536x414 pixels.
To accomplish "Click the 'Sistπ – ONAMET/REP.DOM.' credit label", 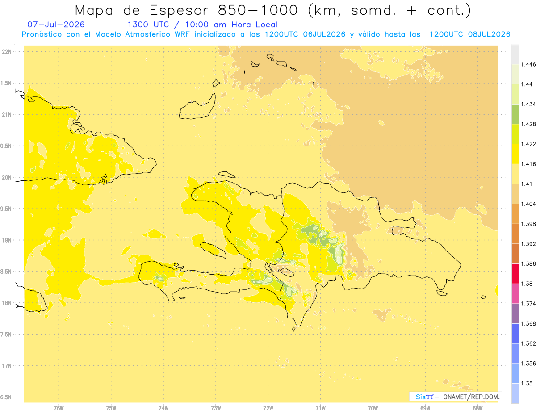I will point(456,397).
